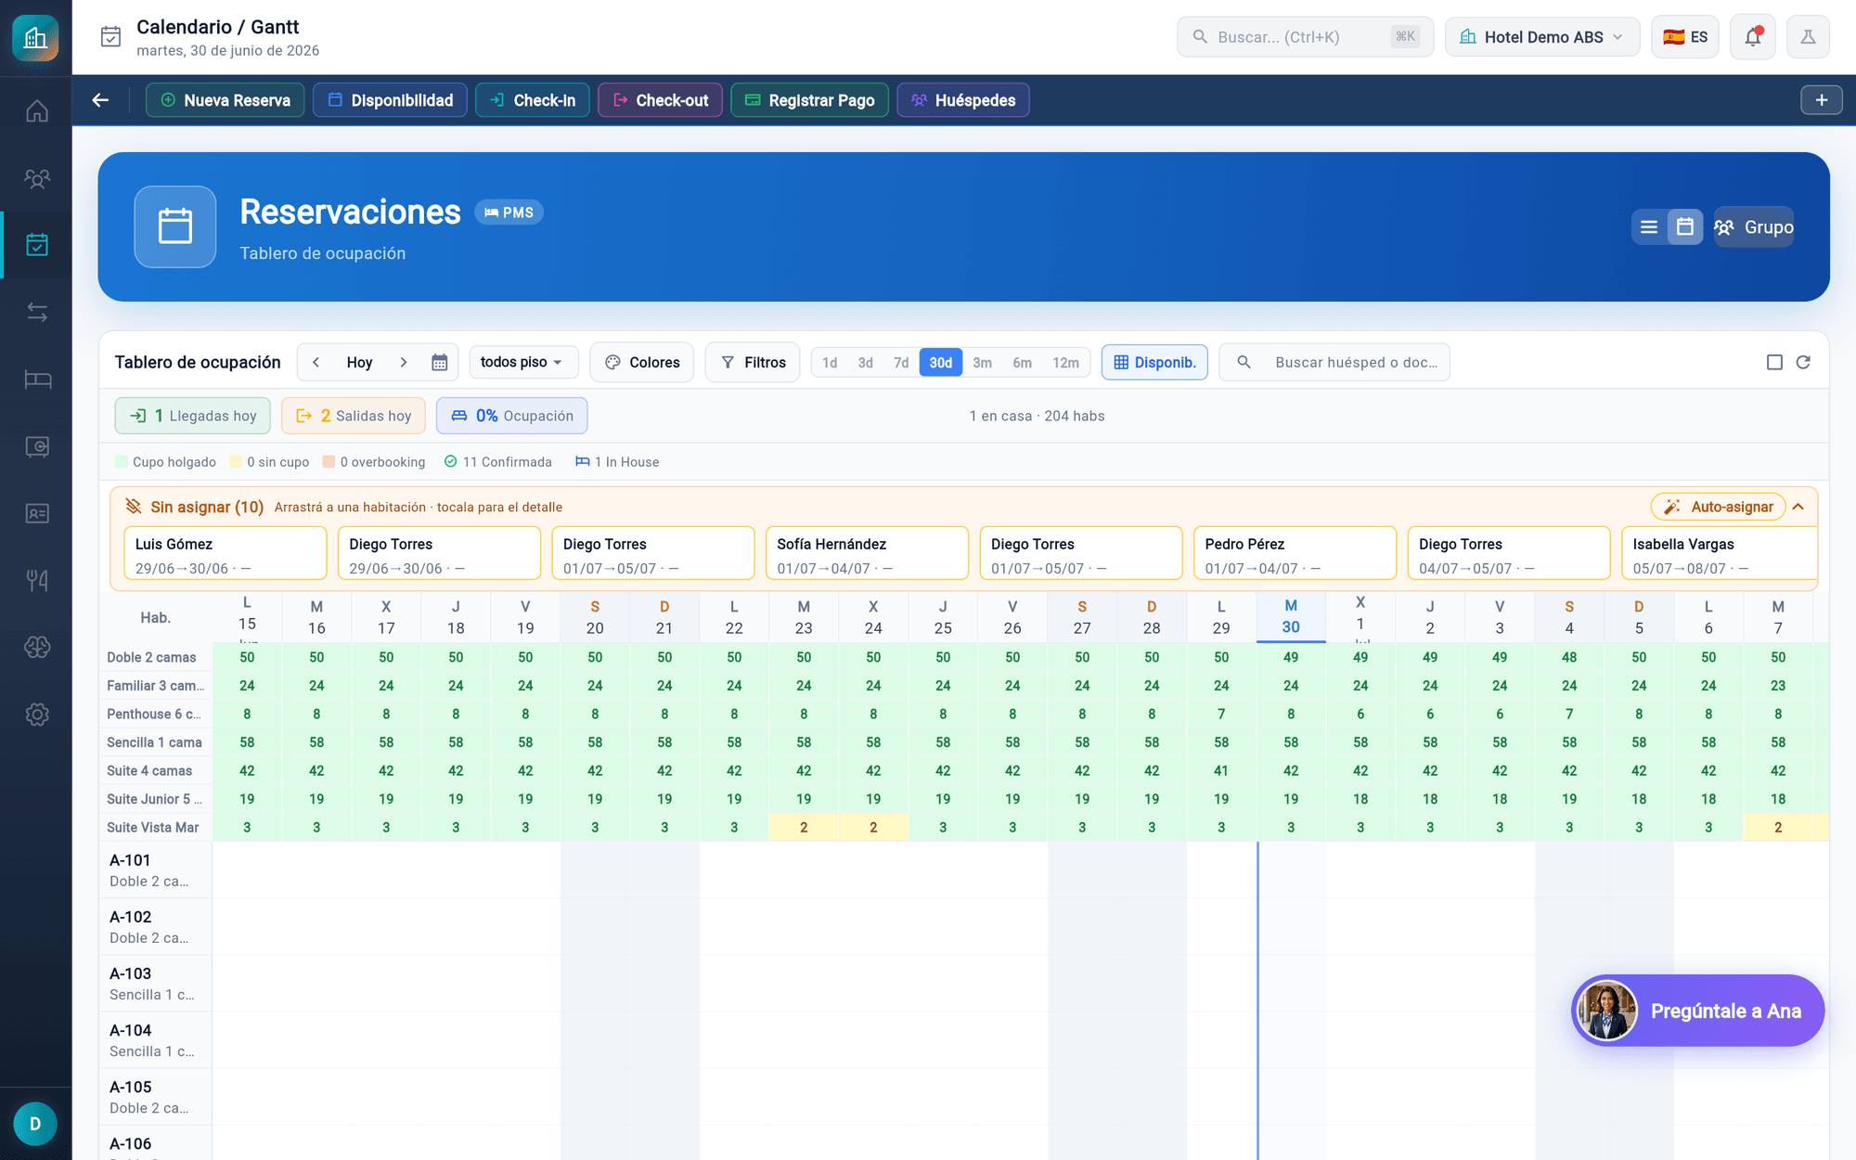1856x1160 pixels.
Task: Select the 30d range tab
Action: 941,363
